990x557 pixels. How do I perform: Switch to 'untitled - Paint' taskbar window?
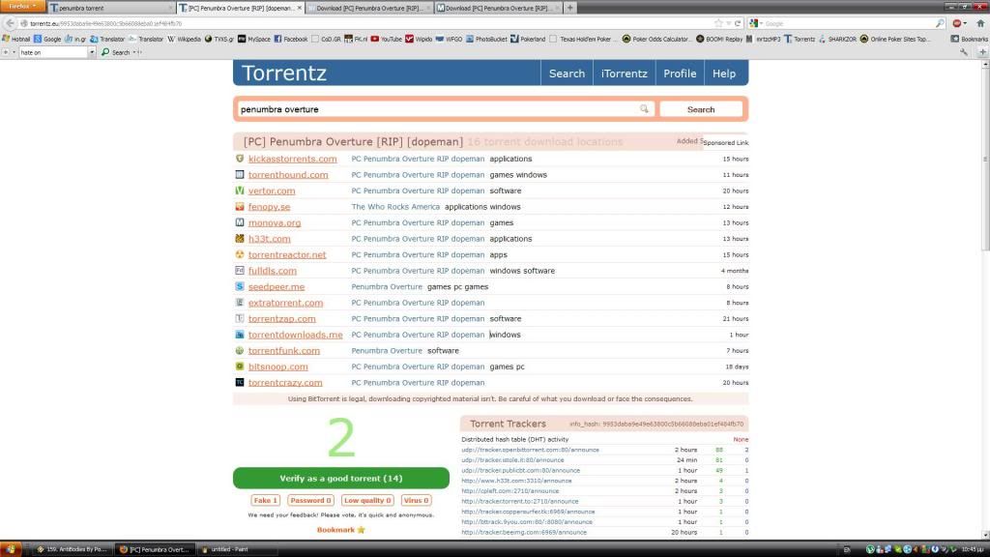click(x=237, y=549)
